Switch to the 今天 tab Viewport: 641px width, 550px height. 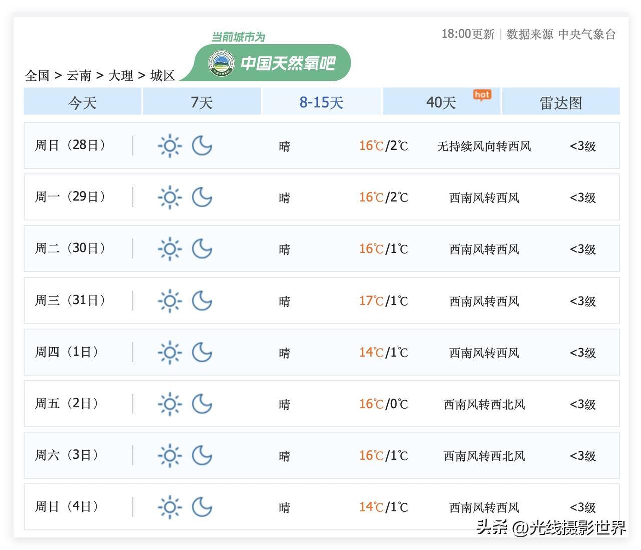click(82, 102)
